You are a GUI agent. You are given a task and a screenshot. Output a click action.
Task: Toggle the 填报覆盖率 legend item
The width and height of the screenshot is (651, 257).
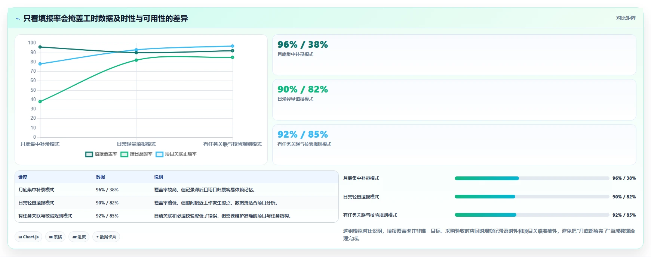click(x=101, y=154)
